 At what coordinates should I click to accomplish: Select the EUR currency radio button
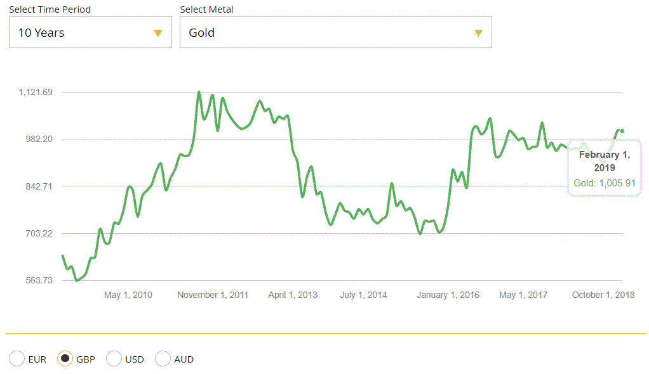[x=17, y=359]
